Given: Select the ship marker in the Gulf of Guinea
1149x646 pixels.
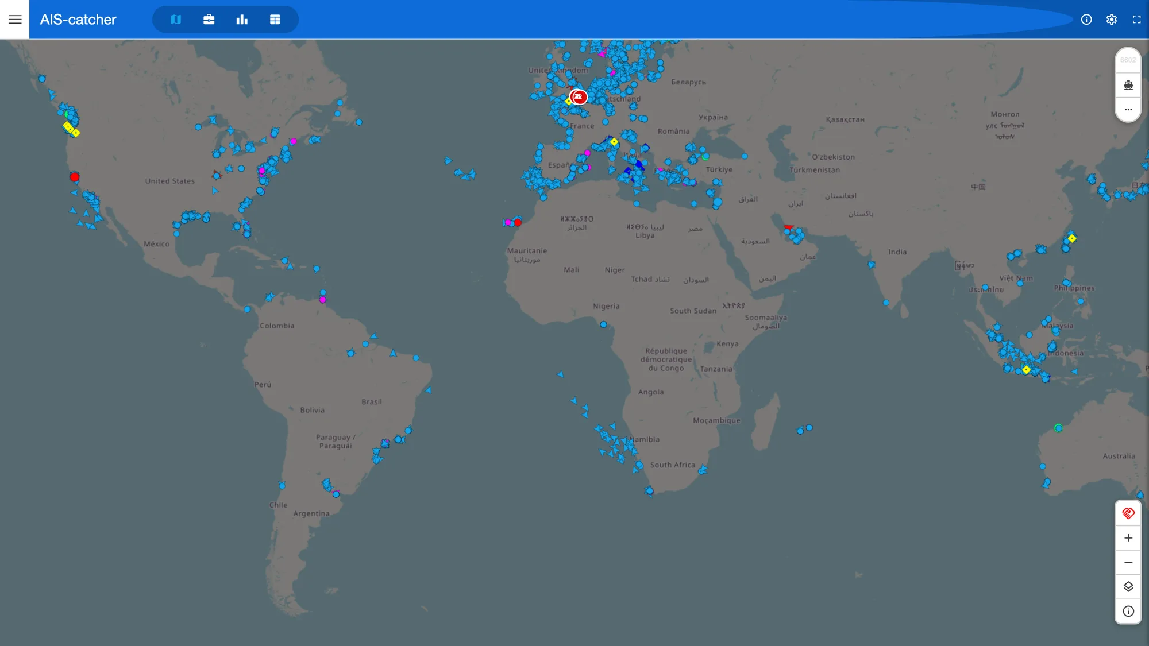Looking at the screenshot, I should click(603, 324).
